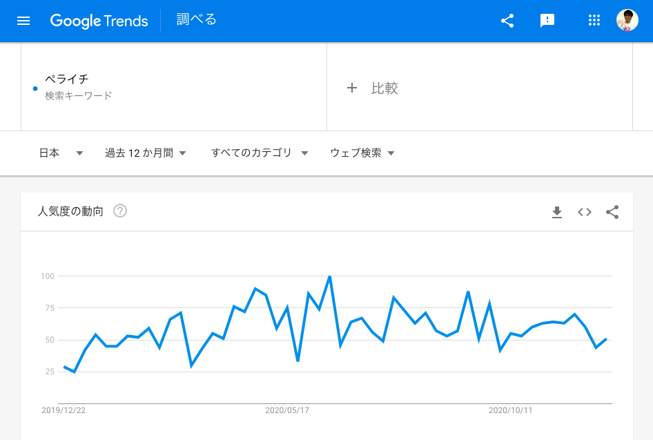
Task: Click the share icon in header
Action: [x=507, y=21]
